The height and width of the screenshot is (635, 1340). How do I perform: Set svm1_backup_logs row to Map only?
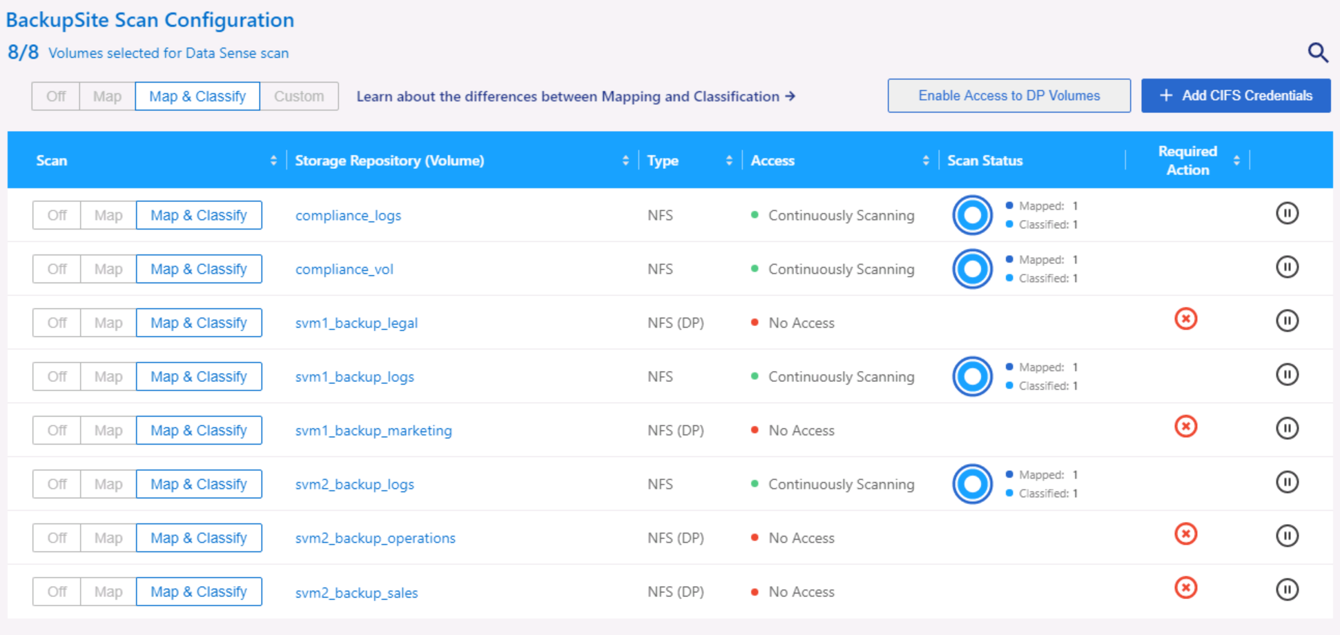coord(108,376)
